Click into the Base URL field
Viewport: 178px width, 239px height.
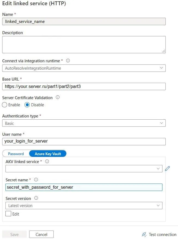[84, 87]
